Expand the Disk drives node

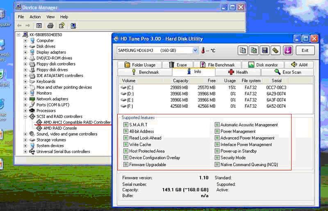coord(25,46)
